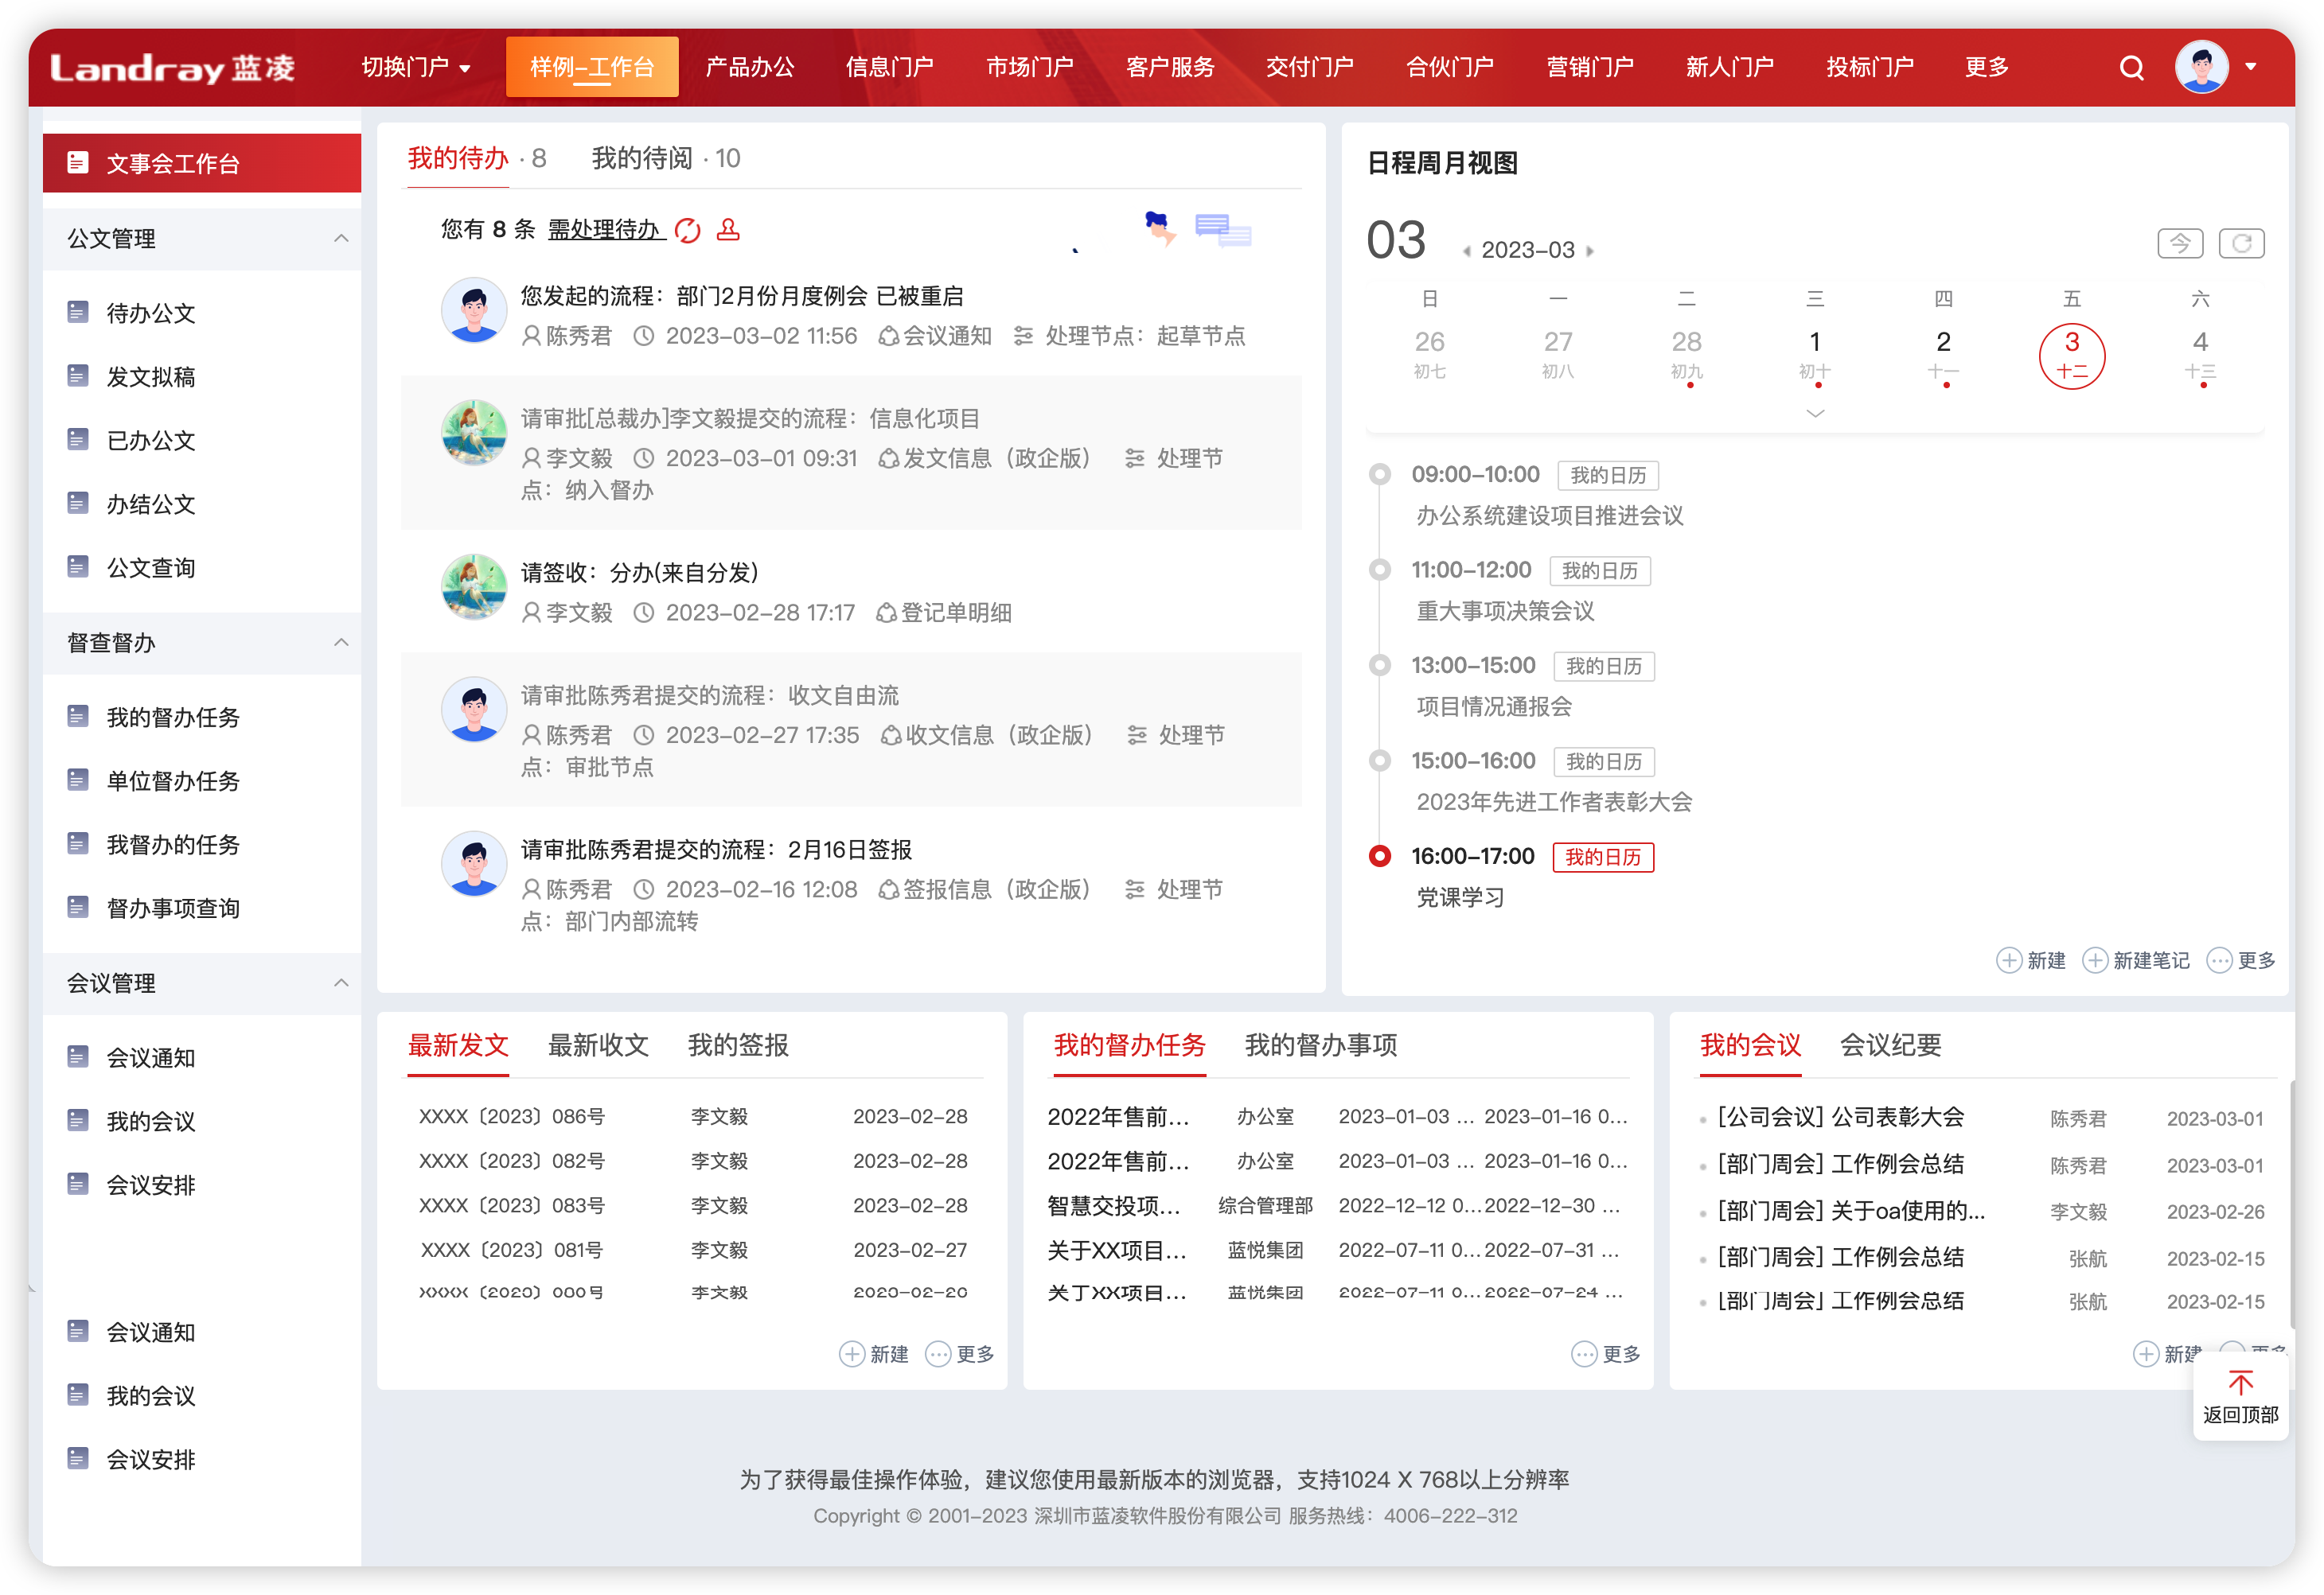The image size is (2324, 1595).
Task: Click 新建笔记 in the calendar panel
Action: [x=2136, y=959]
